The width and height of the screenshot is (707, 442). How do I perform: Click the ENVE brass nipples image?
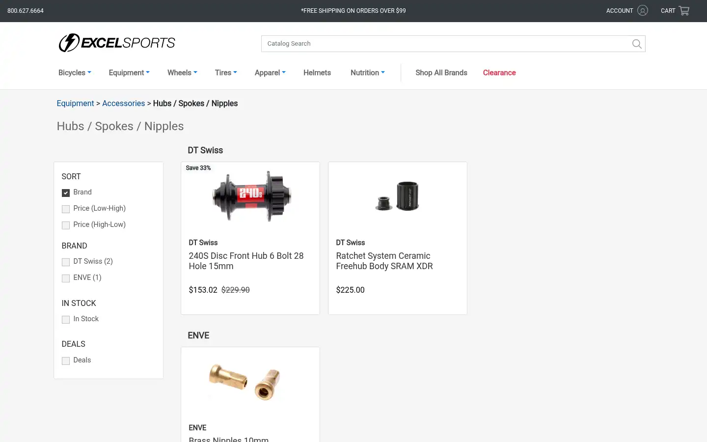245,382
